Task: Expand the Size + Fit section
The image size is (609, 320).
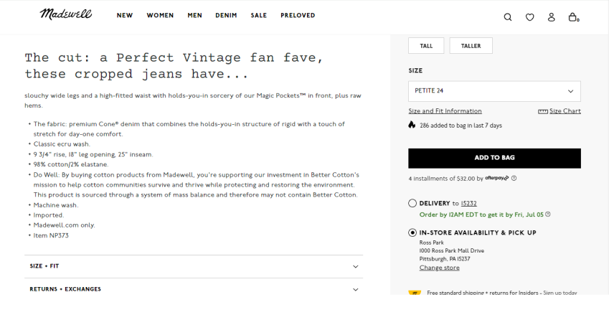Action: coord(194,266)
